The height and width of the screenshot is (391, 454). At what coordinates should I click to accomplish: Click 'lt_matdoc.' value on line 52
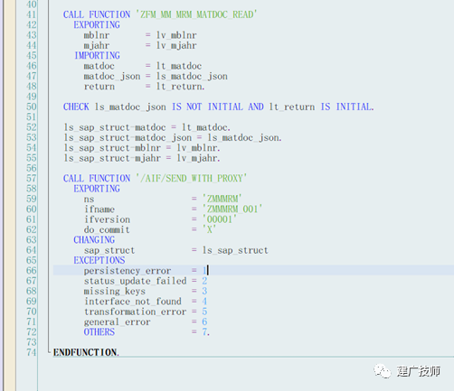[x=206, y=127]
